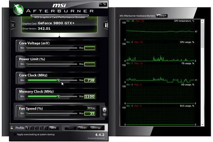Click the 4.4.2 version number
This screenshot has height=142, width=213.
click(100, 135)
